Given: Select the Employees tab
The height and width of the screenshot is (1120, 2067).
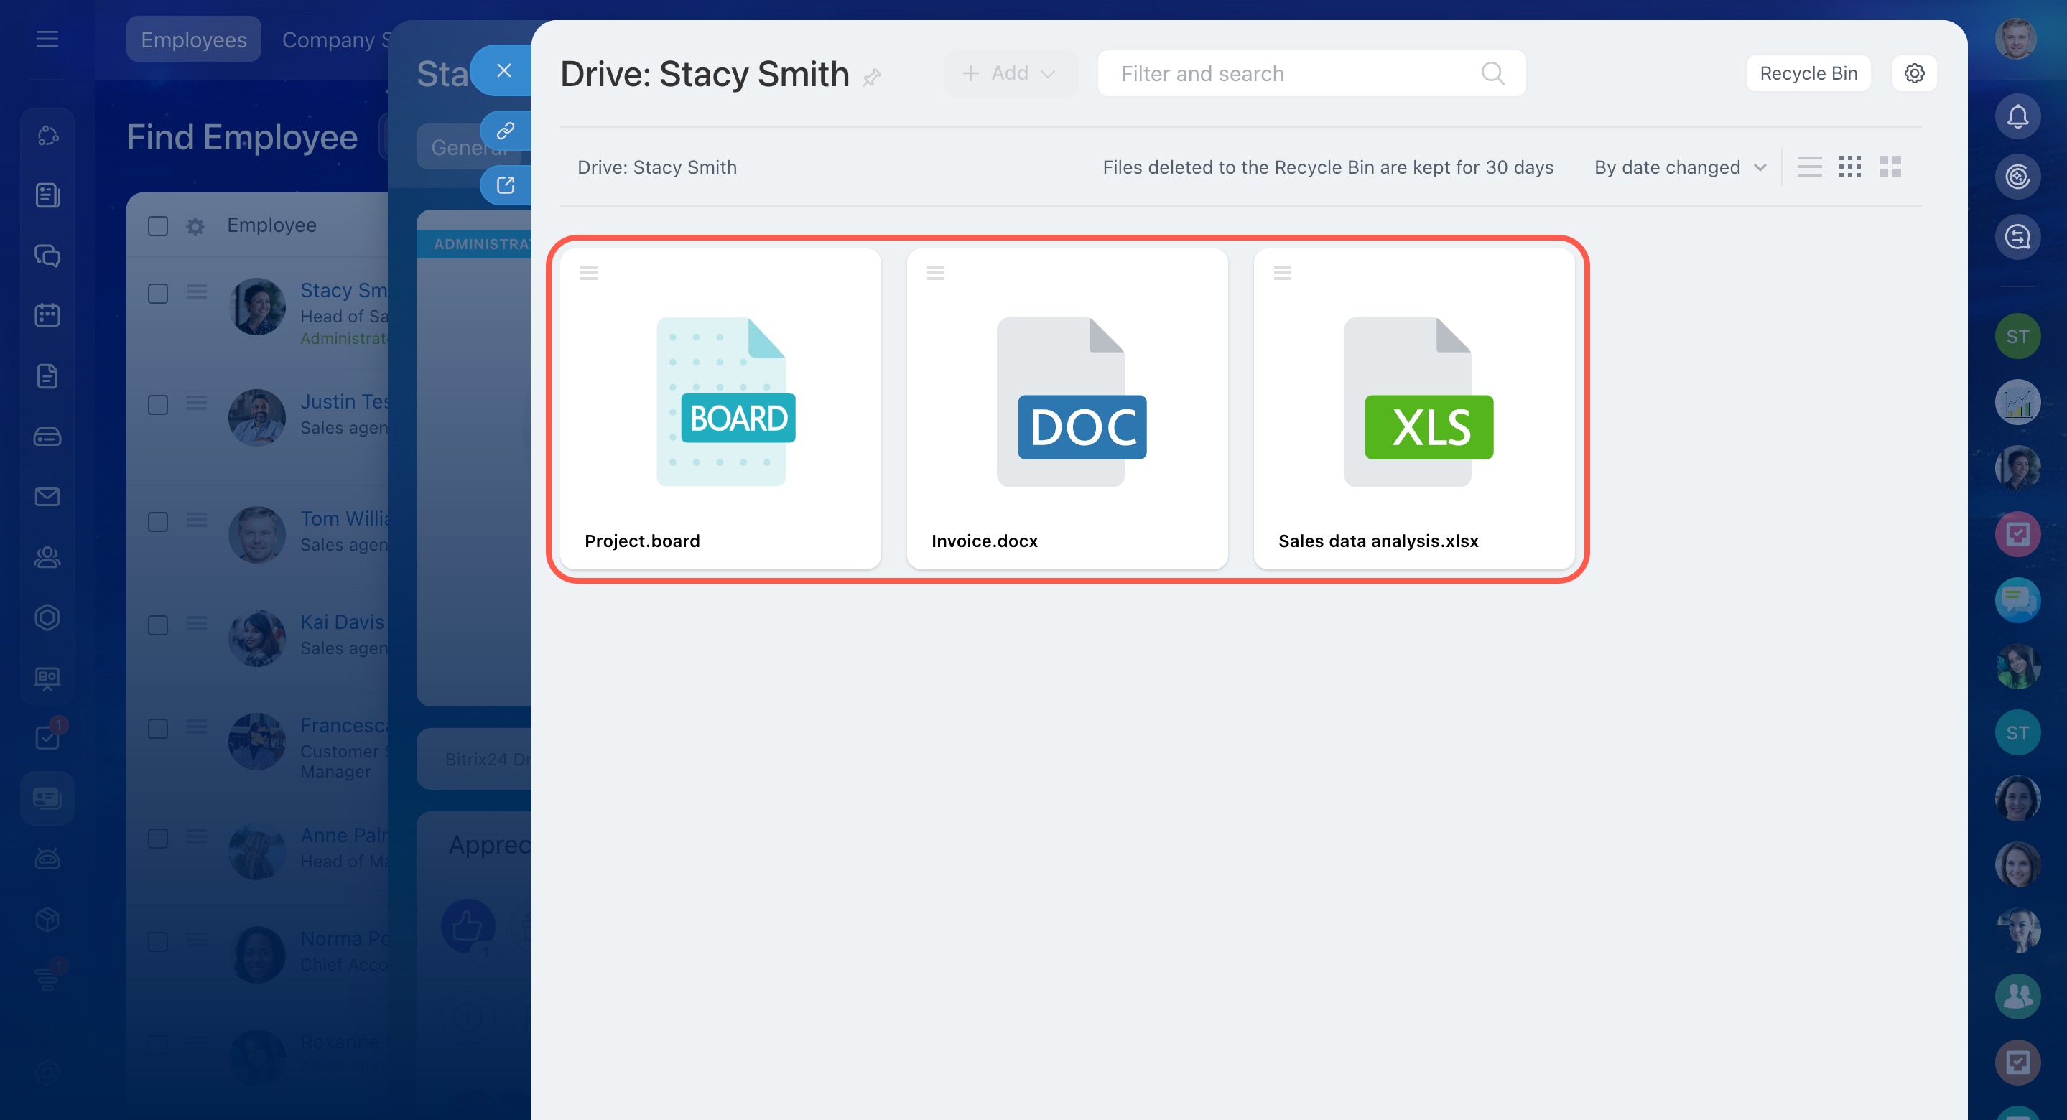Looking at the screenshot, I should (193, 39).
